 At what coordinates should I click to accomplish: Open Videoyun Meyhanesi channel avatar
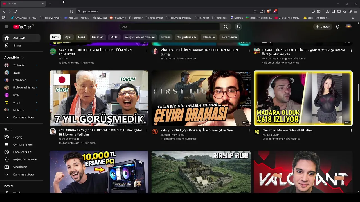pos(155,132)
